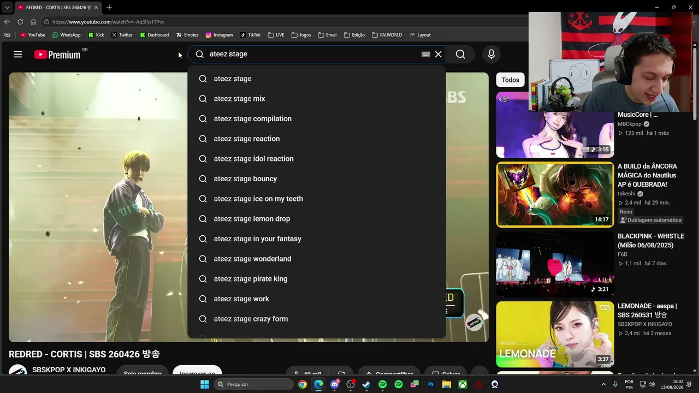The height and width of the screenshot is (393, 699).
Task: Launch Chrome from the taskbar
Action: (x=303, y=384)
